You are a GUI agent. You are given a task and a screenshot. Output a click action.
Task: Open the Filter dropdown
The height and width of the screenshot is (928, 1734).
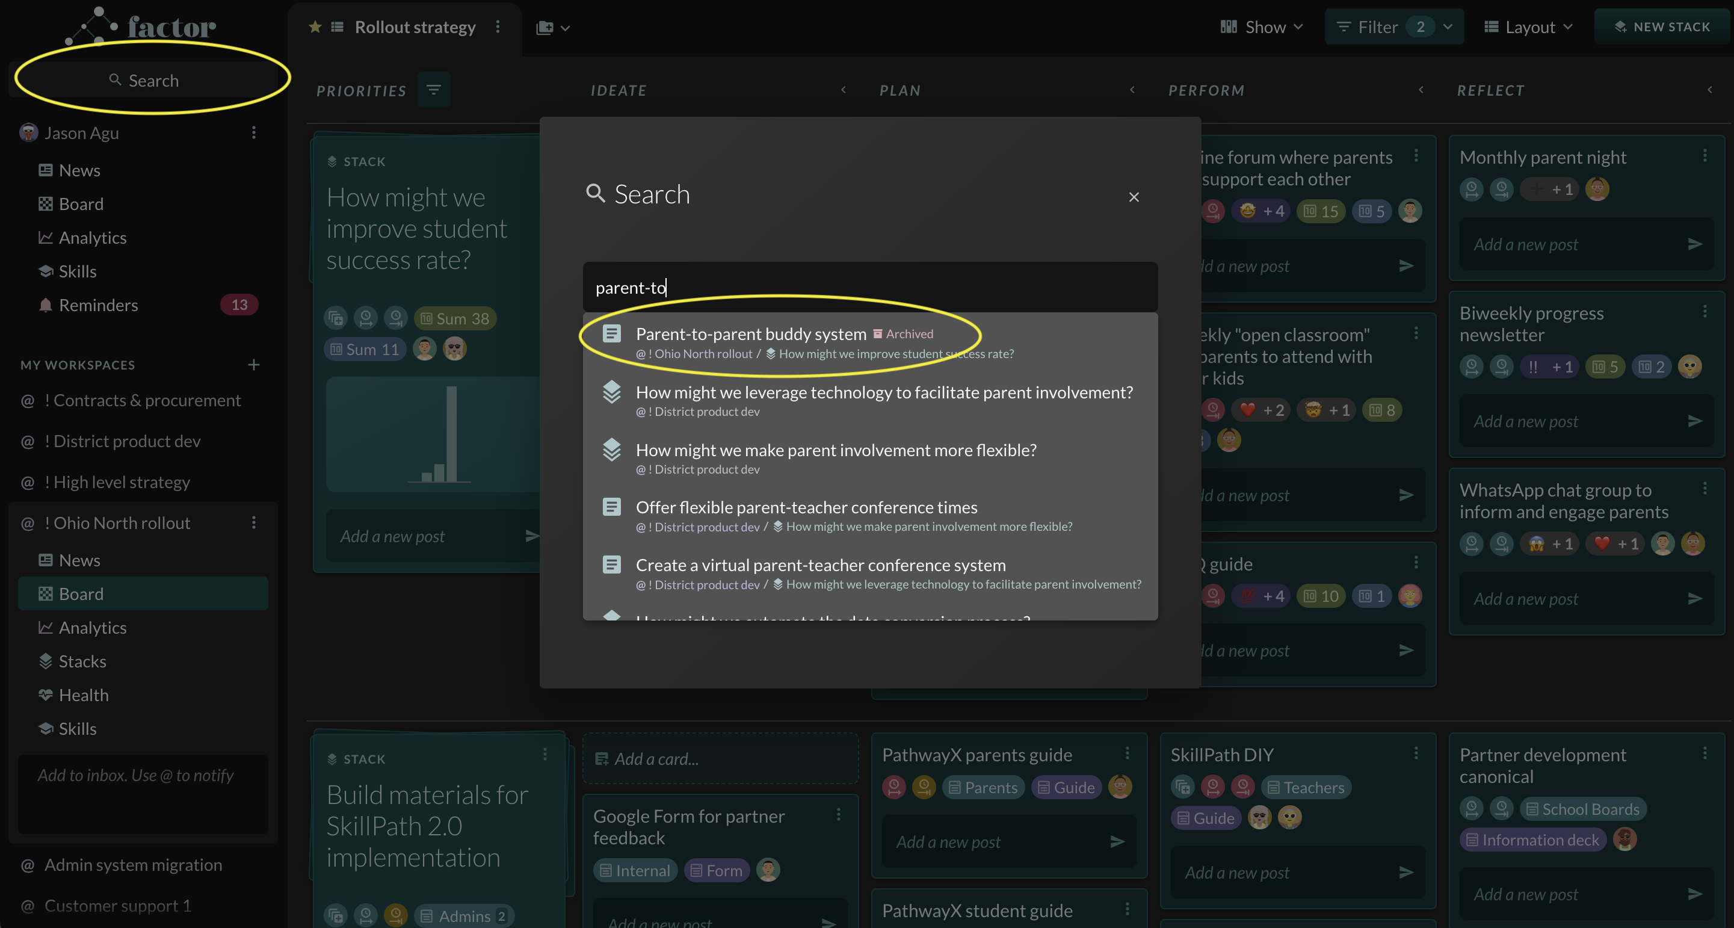tap(1394, 28)
